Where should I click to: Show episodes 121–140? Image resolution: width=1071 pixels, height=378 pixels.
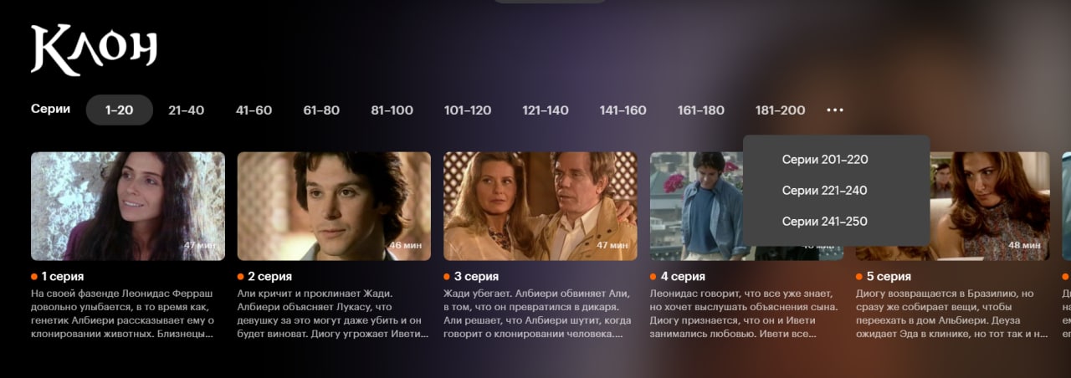point(546,110)
